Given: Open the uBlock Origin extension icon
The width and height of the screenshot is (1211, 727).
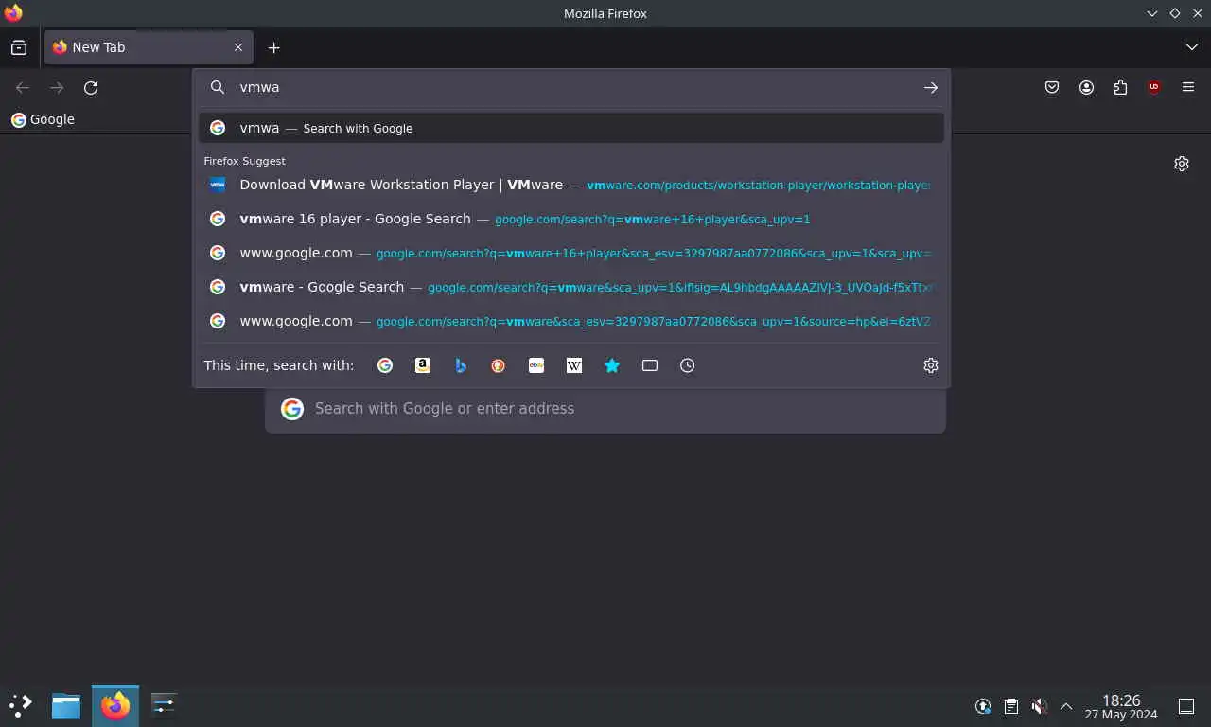Looking at the screenshot, I should (x=1154, y=87).
